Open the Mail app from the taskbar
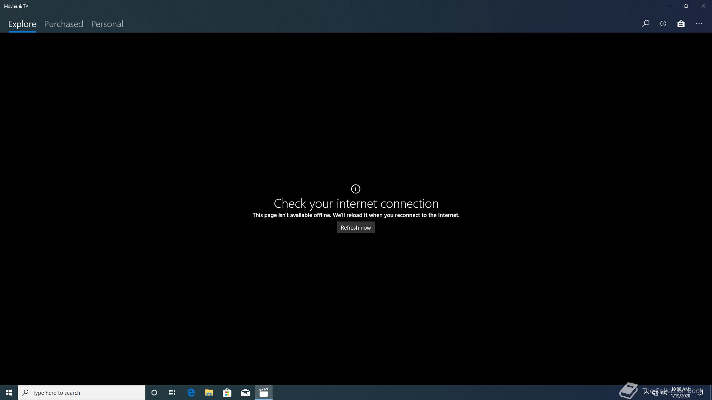The width and height of the screenshot is (712, 400). pos(245,393)
